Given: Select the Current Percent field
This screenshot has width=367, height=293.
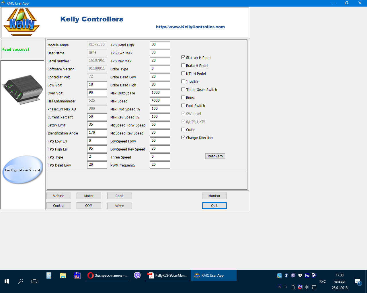Looking at the screenshot, I should (x=97, y=117).
